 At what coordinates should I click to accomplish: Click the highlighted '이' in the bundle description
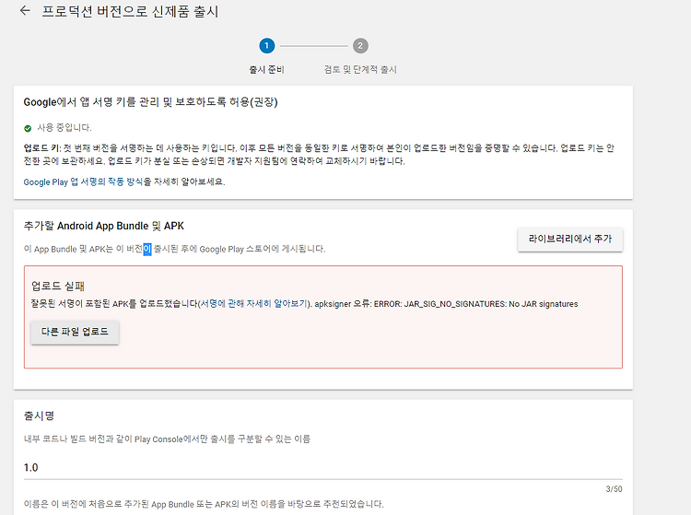pyautogui.click(x=147, y=250)
